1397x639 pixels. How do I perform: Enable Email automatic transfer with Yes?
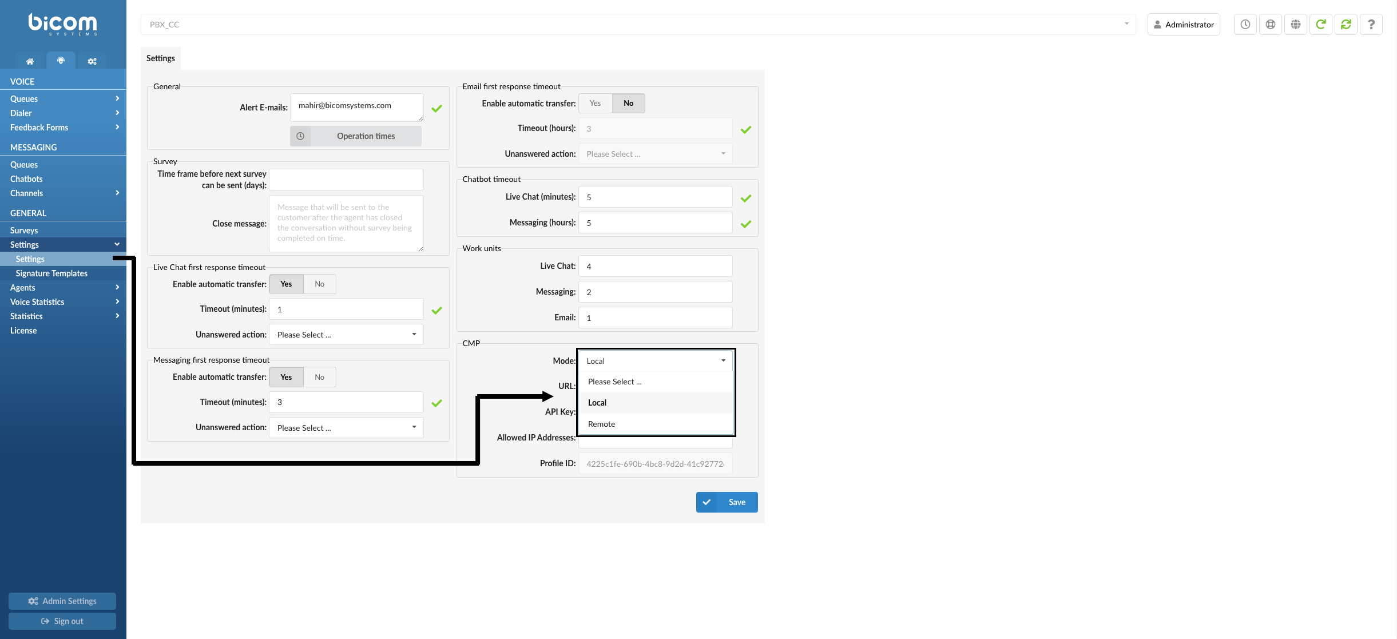click(x=595, y=104)
